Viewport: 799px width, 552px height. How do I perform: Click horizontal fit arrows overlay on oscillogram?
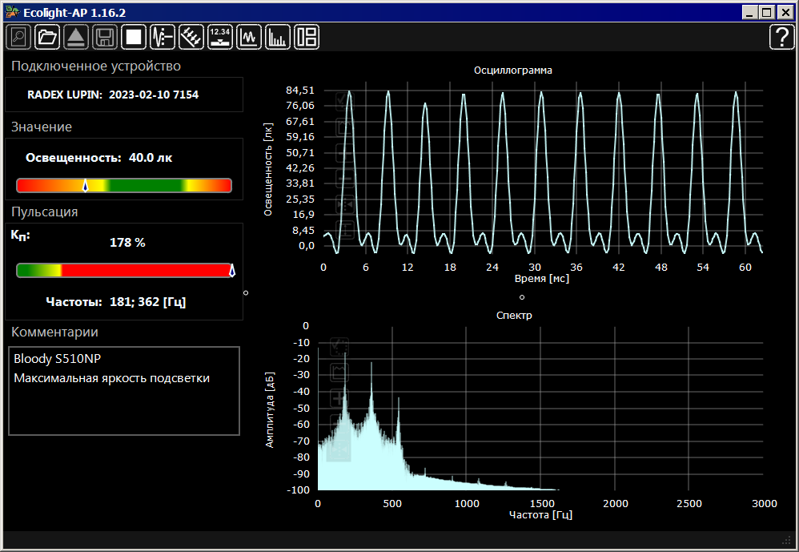coord(345,204)
